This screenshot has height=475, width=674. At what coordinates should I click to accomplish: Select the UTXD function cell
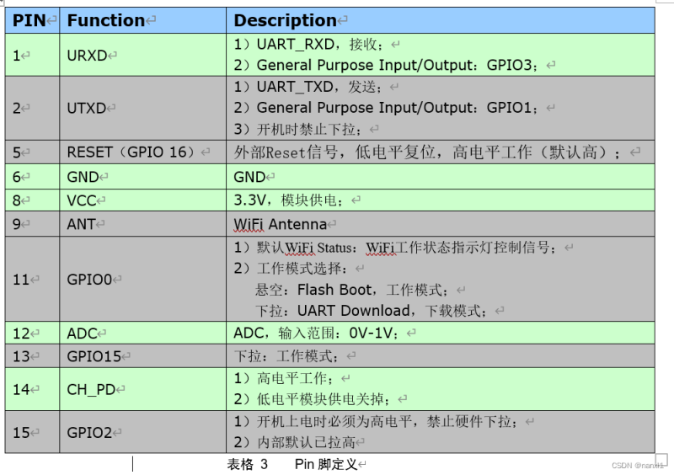[x=87, y=108]
